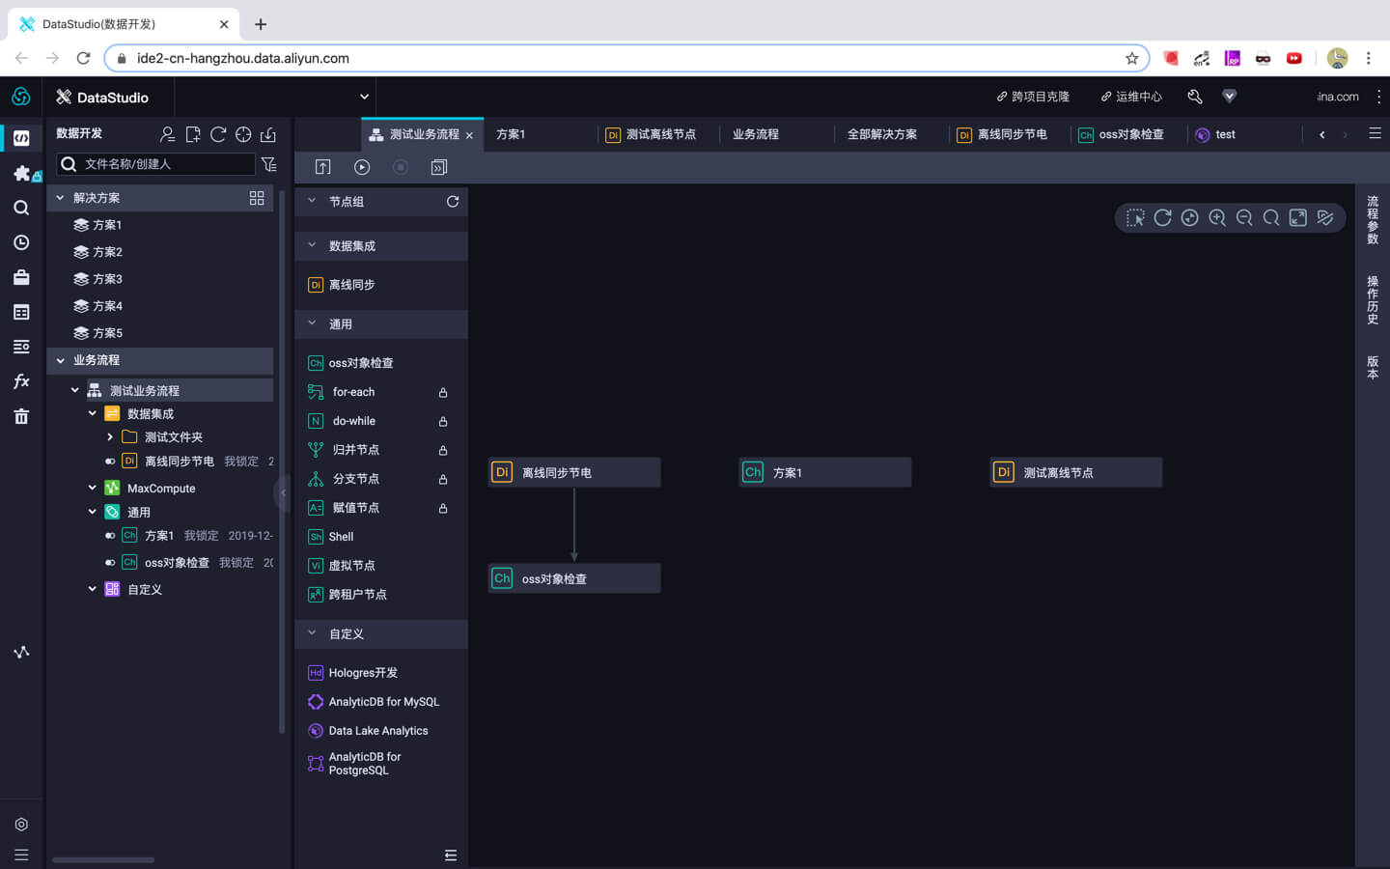Viewport: 1390px width, 869px height.
Task: Click the auto-layout compass icon on canvas
Action: tap(1190, 218)
